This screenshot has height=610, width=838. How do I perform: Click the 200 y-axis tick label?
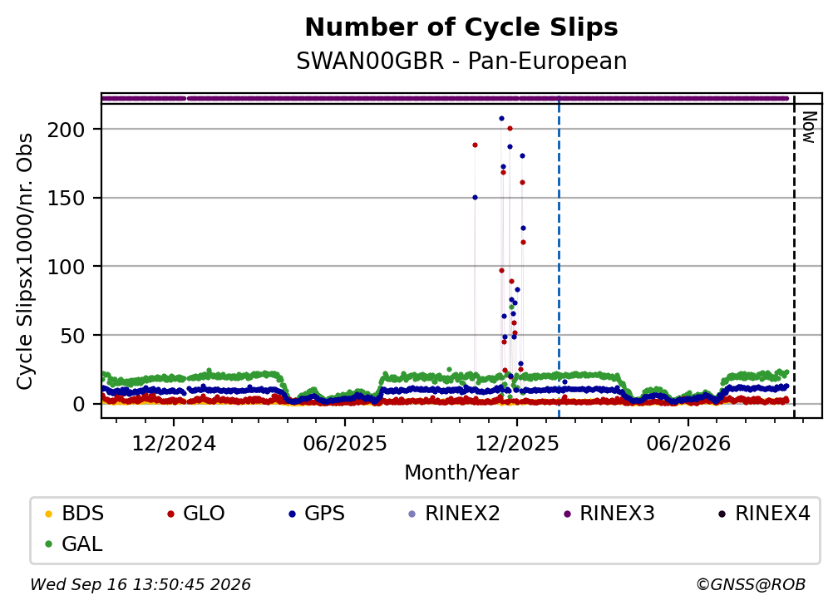pos(66,130)
